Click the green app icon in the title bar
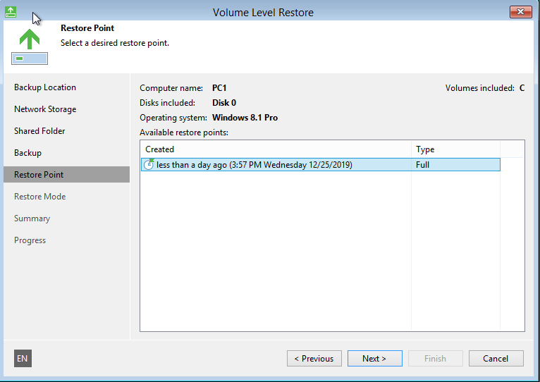The width and height of the screenshot is (540, 382). (11, 12)
